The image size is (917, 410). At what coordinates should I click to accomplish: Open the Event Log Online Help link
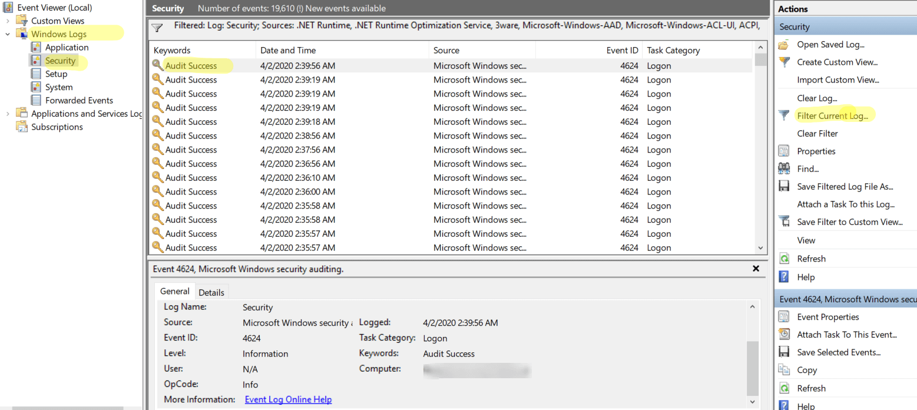[288, 399]
